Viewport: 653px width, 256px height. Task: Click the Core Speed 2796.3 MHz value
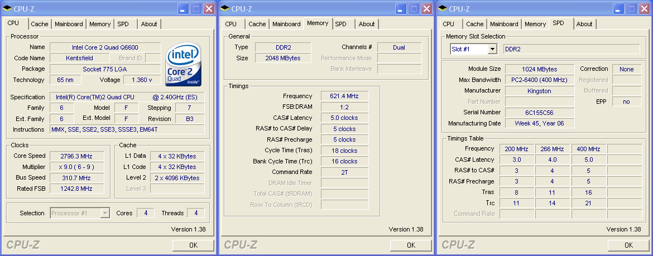click(x=76, y=156)
